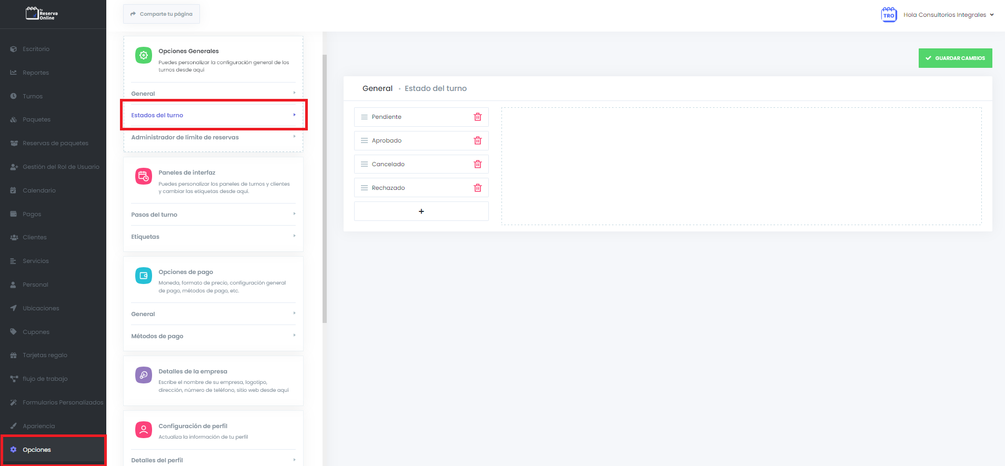Expand the Pasos del turno section
This screenshot has width=1005, height=466.
(x=213, y=215)
